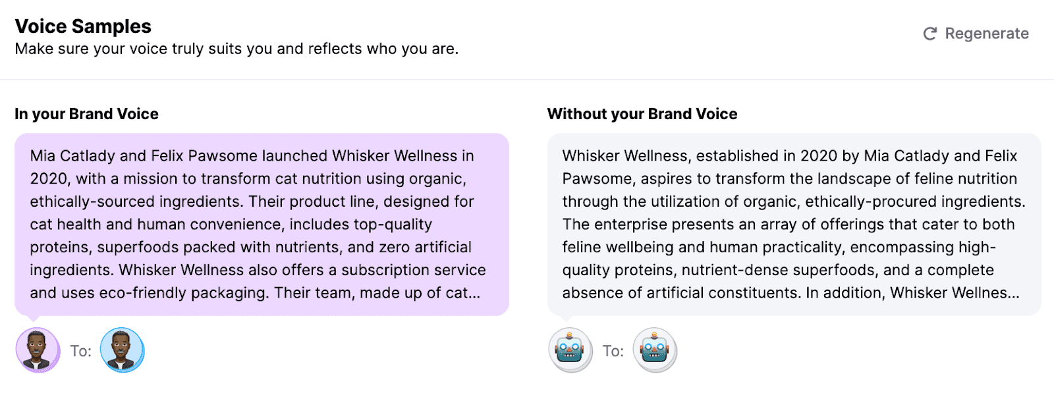Click the To: label between robot avatars
Screen dimensions: 1054x397
point(613,350)
